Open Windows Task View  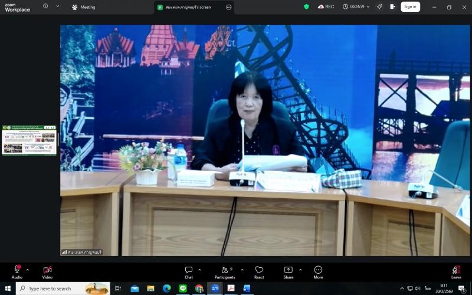pyautogui.click(x=118, y=289)
